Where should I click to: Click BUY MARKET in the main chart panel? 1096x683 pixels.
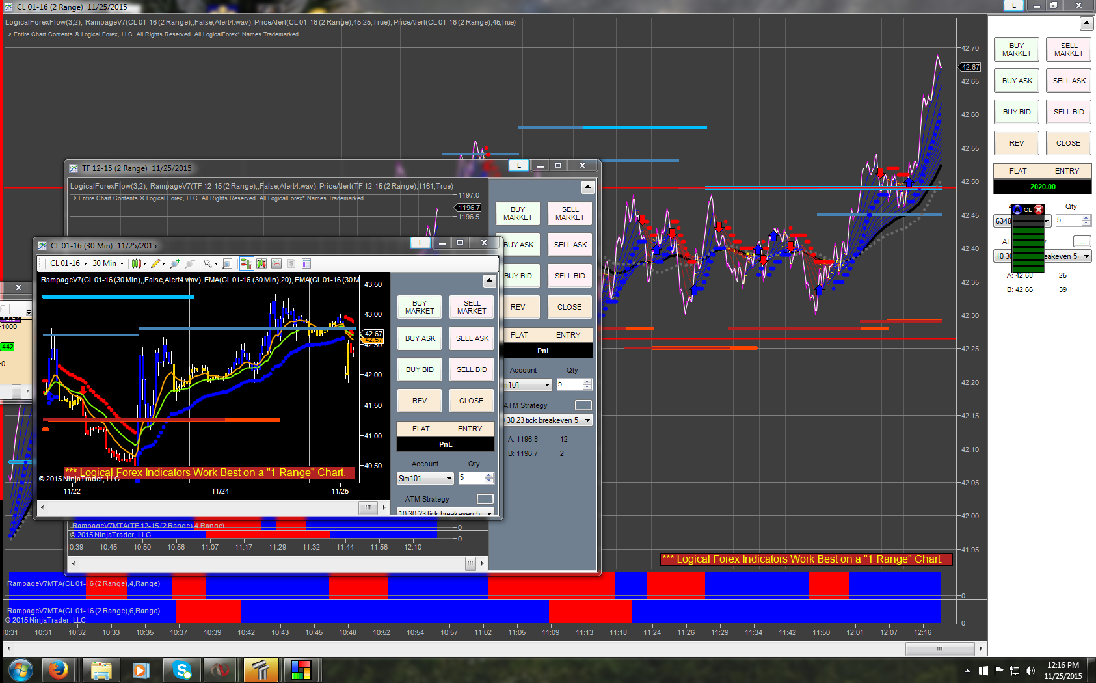click(1017, 49)
